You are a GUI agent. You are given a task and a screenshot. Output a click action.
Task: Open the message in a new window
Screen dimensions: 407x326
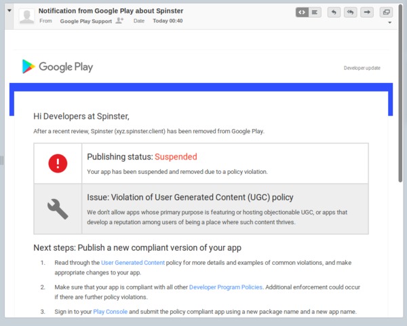(386, 12)
